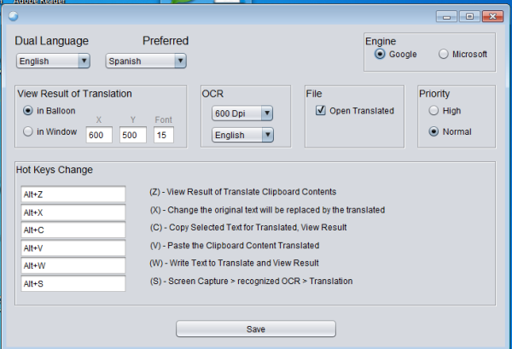Click the 'View Result of Translation' heading
This screenshot has width=512, height=349.
click(x=74, y=94)
